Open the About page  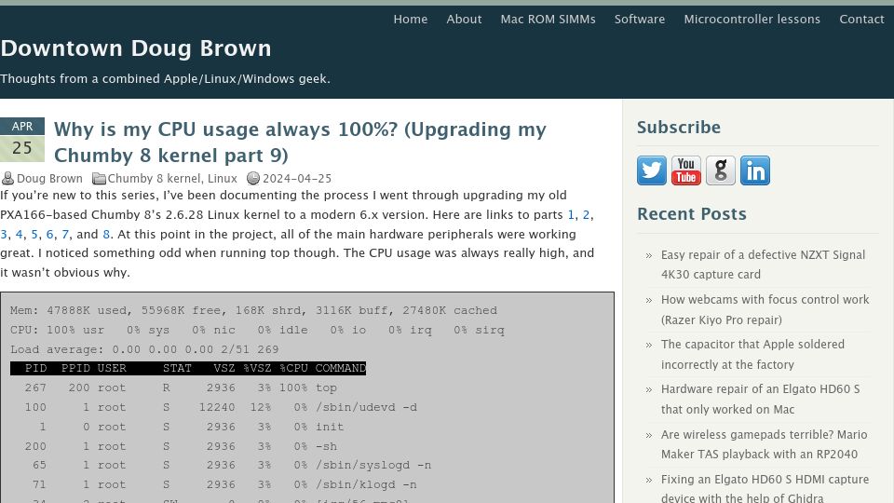click(x=464, y=20)
